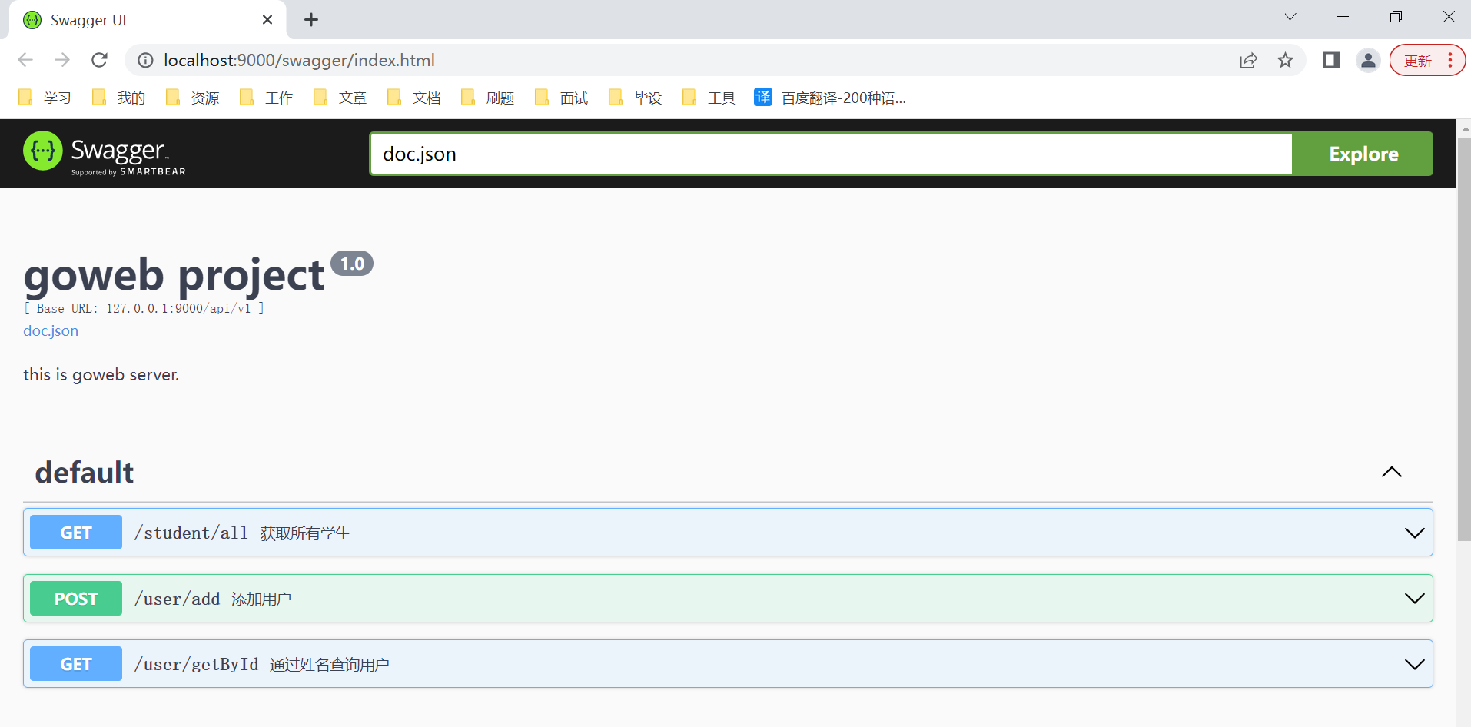Click the doc.json URL input field
This screenshot has height=727, width=1471.
830,154
